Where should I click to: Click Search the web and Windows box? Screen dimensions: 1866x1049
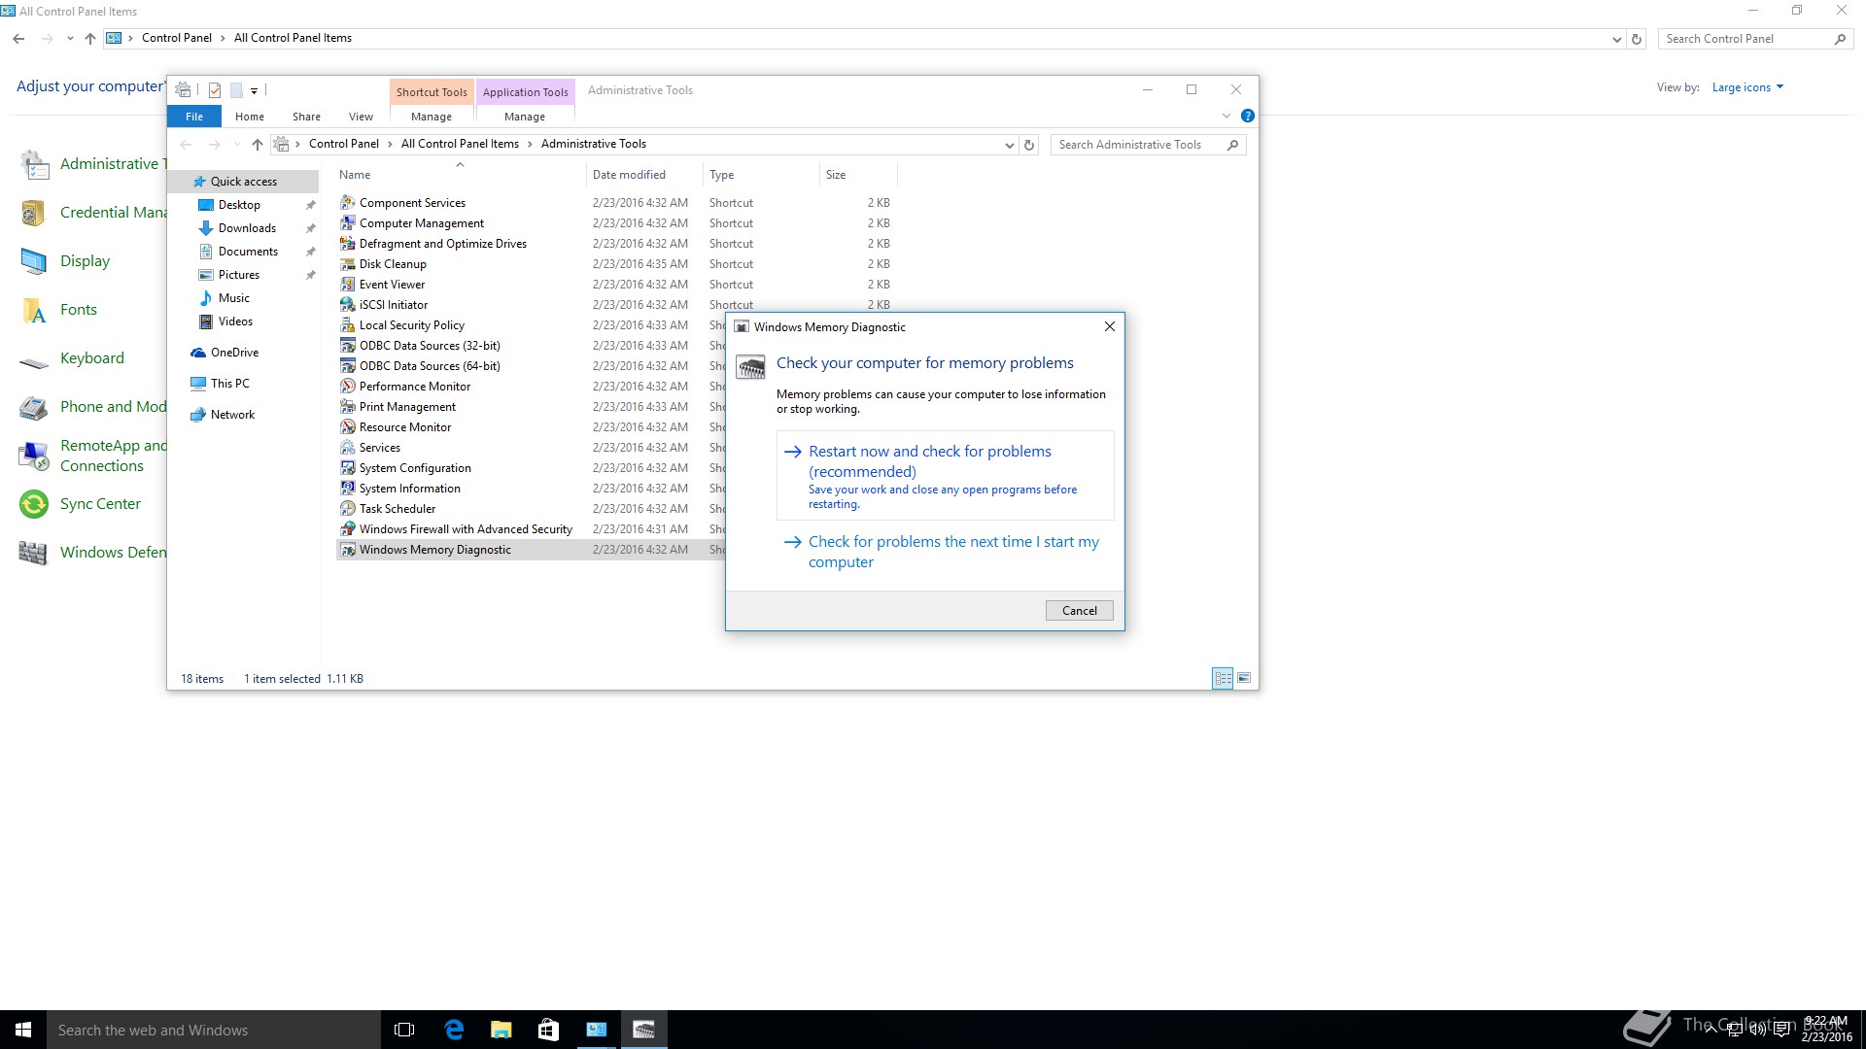[214, 1030]
